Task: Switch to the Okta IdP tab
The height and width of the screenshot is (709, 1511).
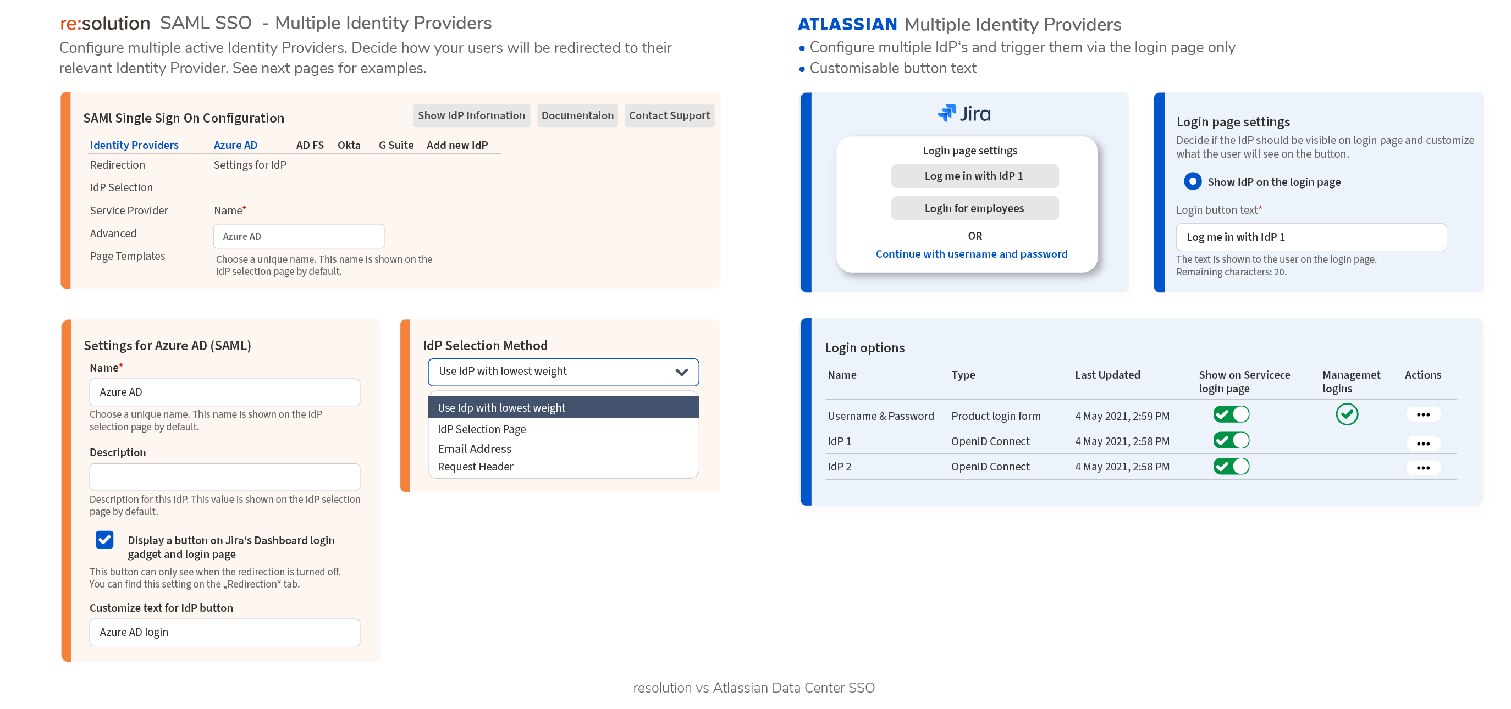Action: coord(349,145)
